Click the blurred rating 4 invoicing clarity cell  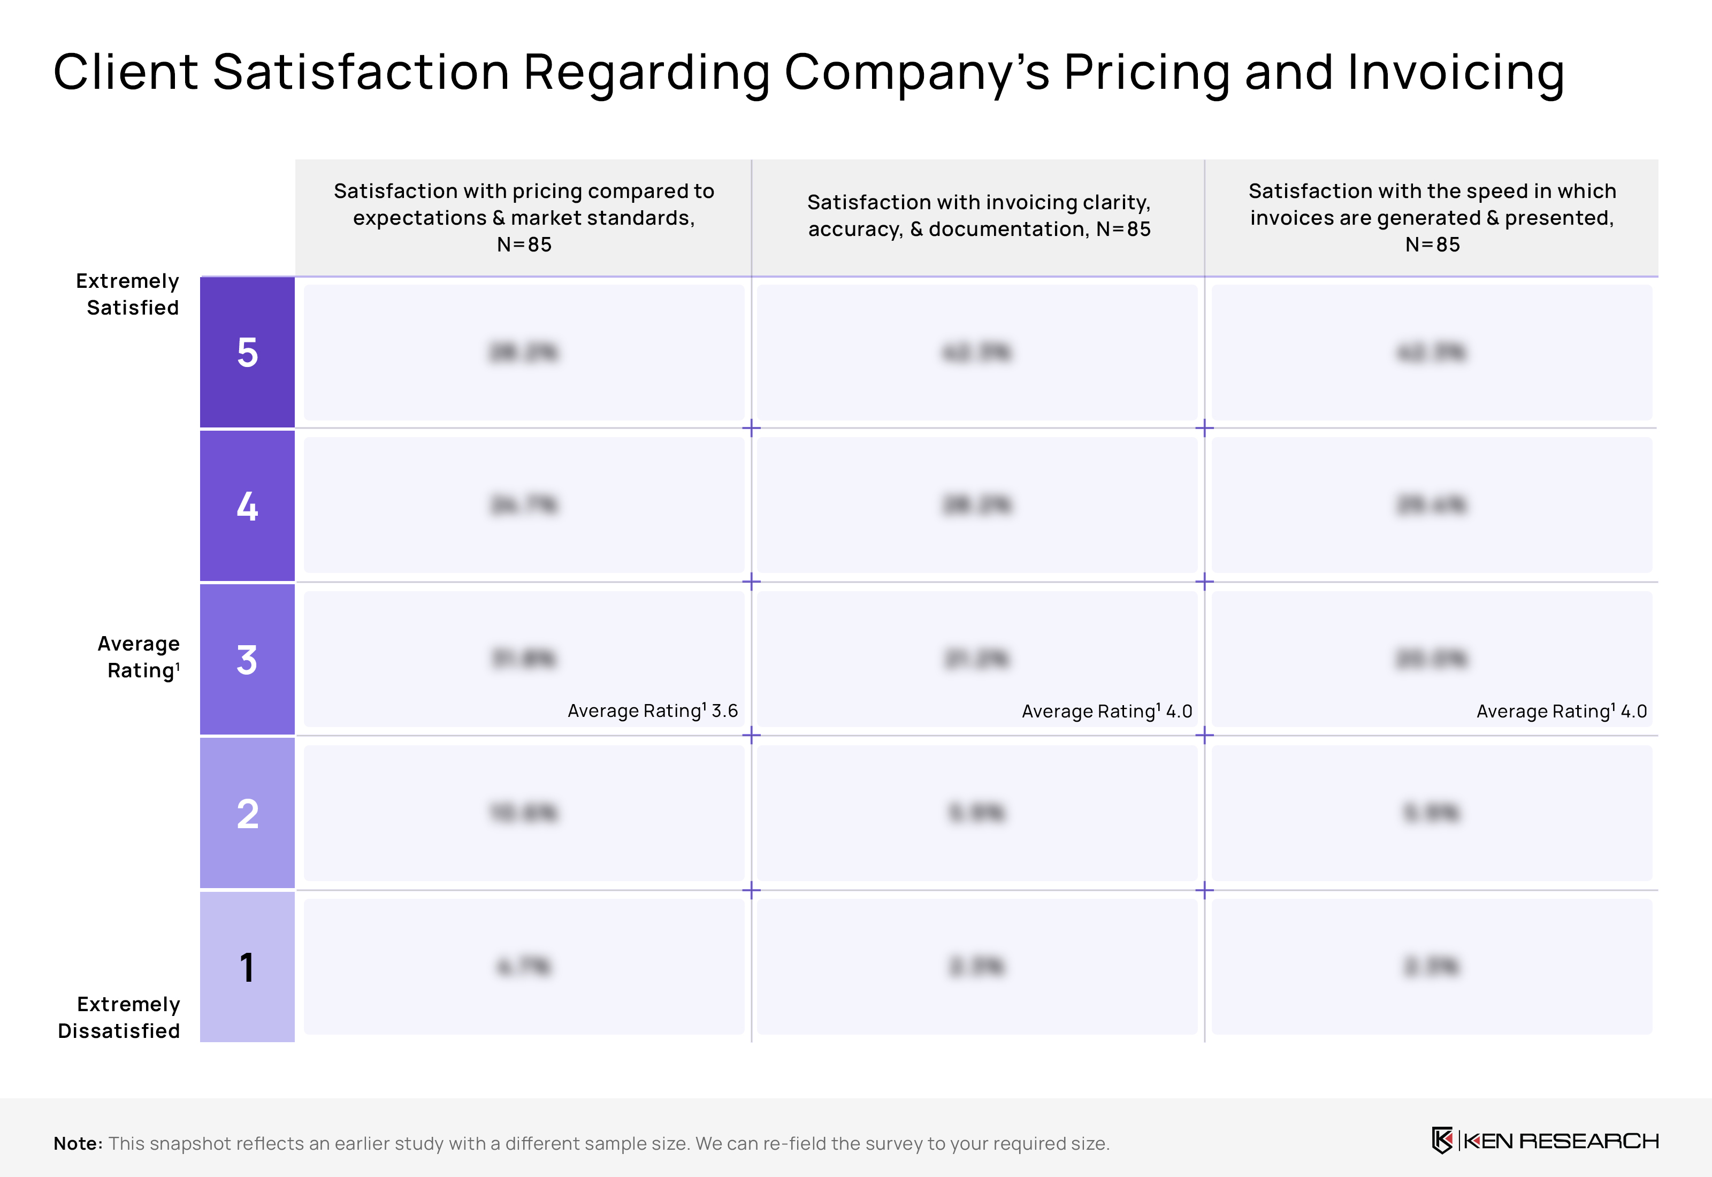click(x=977, y=505)
